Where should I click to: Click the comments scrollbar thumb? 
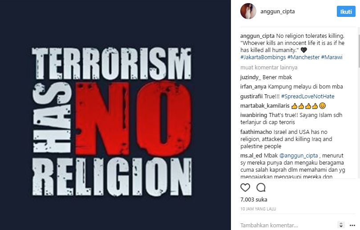coord(359,51)
